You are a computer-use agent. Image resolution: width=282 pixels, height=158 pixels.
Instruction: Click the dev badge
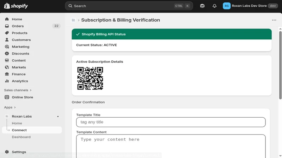click(x=273, y=6)
